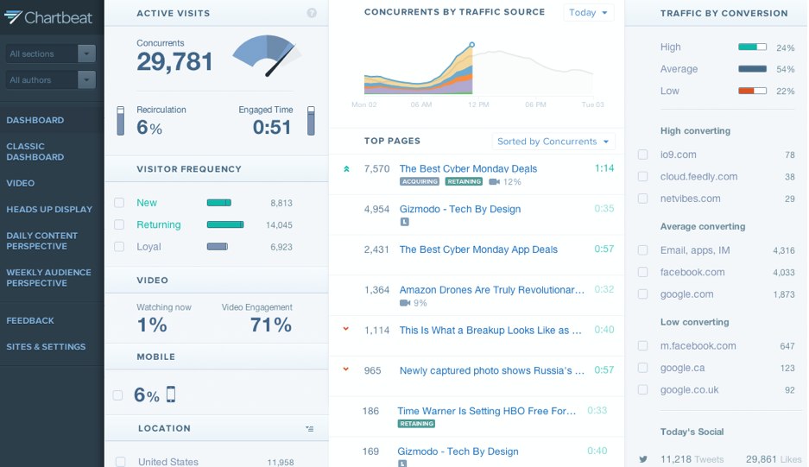Check the m.facebook.com checkbox
The height and width of the screenshot is (467, 809).
(x=643, y=346)
